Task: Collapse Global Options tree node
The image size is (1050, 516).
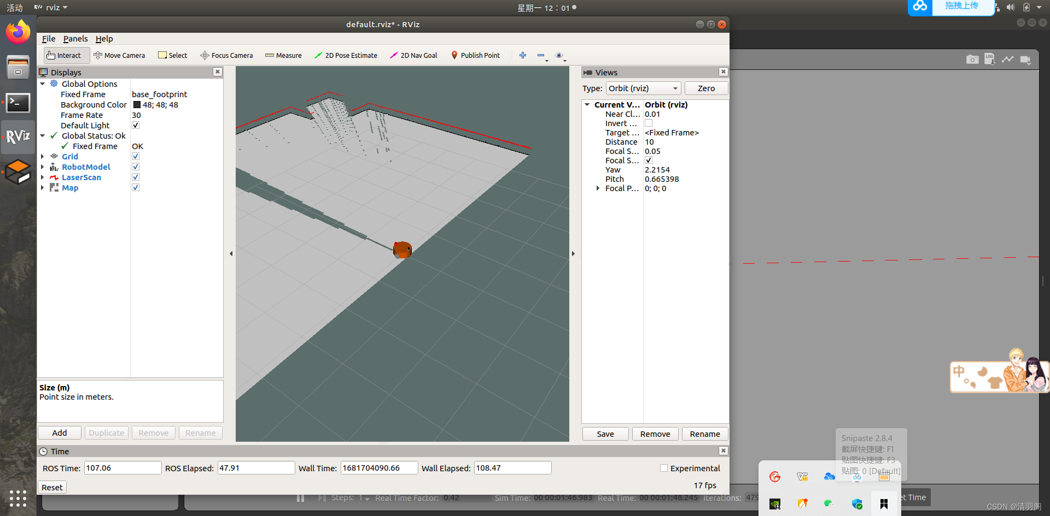Action: [x=42, y=84]
